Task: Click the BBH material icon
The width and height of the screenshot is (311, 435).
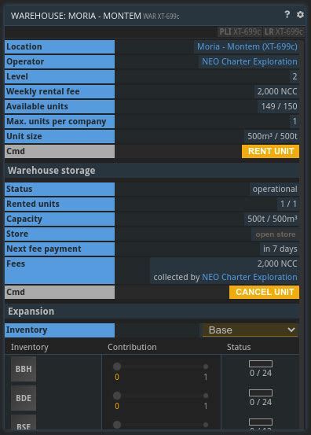Action: 24,369
